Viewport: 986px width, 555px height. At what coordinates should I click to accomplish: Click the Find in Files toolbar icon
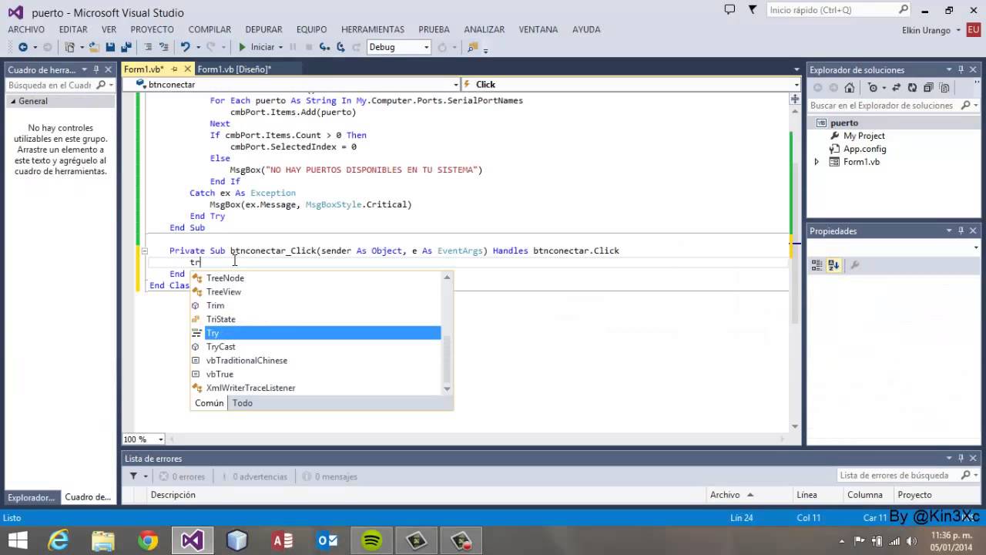(472, 47)
